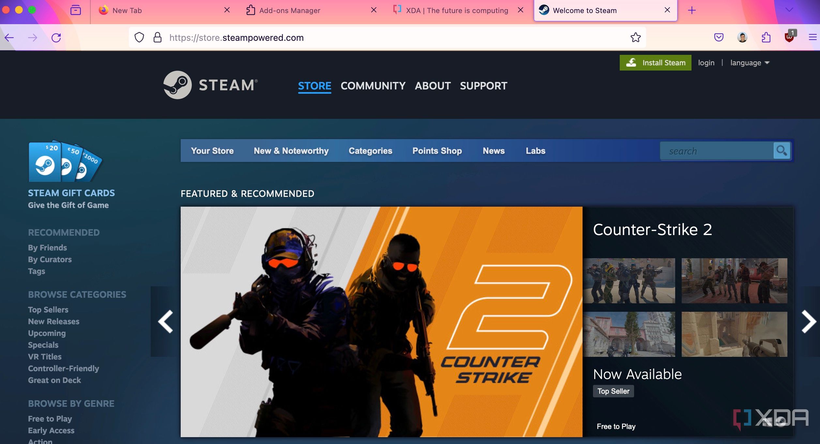Open recommended By Friends link

tap(47, 248)
